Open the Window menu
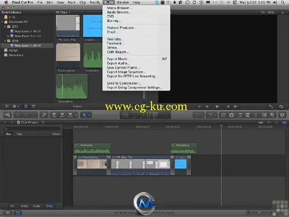This screenshot has height=217, width=289. 122,2
